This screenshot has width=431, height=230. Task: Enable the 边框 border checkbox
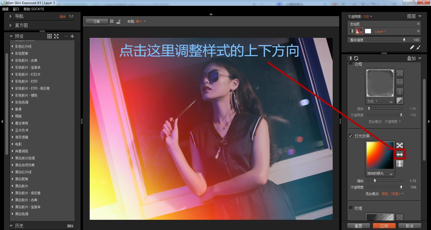[351, 64]
